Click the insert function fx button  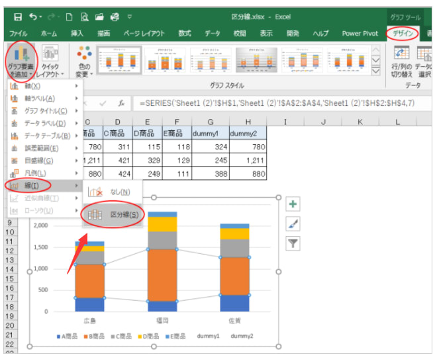coord(121,104)
